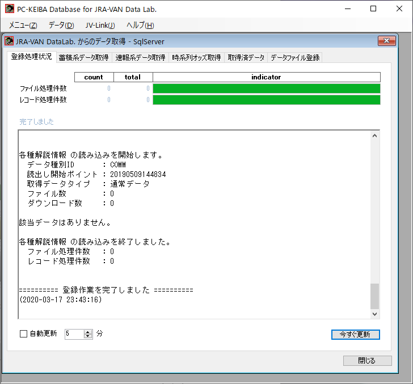Viewport: 413px width, 384px height.
Task: Click the 閉じる button
Action: point(367,361)
